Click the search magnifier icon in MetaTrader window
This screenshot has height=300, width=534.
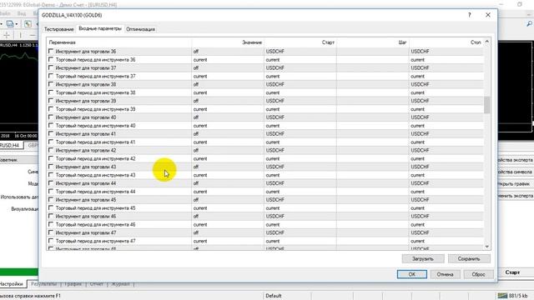point(529,23)
